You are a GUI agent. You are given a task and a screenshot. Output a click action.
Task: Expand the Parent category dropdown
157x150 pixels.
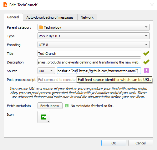coord(94,27)
